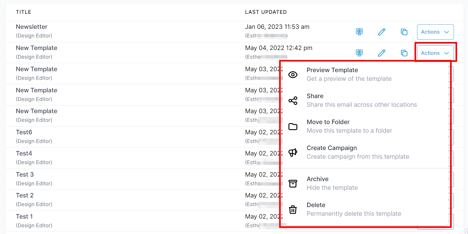Select Move to Folder menu option

[328, 122]
